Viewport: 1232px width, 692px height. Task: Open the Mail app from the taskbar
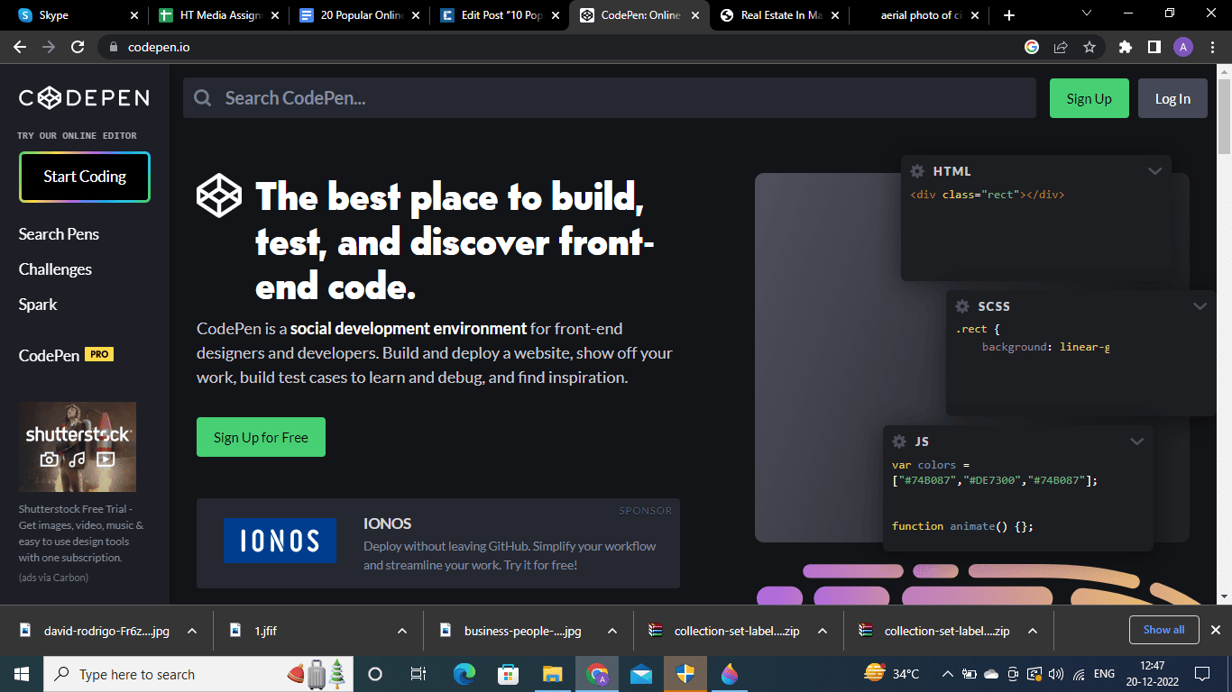click(641, 674)
